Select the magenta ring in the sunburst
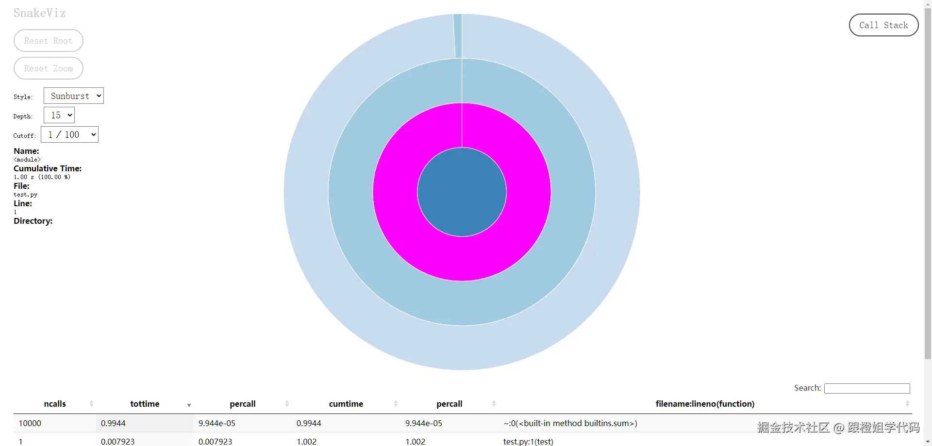The image size is (932, 446). [462, 259]
